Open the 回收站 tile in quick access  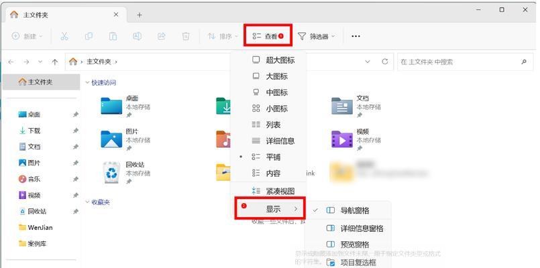126,172
